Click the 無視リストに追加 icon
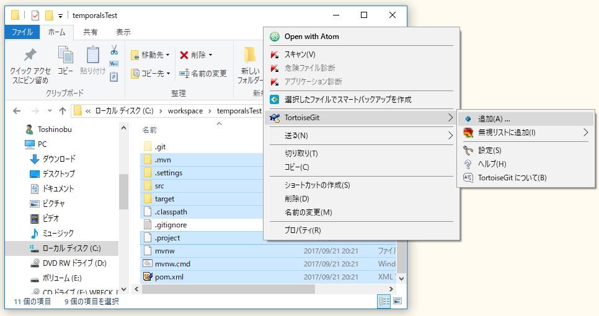 click(468, 133)
